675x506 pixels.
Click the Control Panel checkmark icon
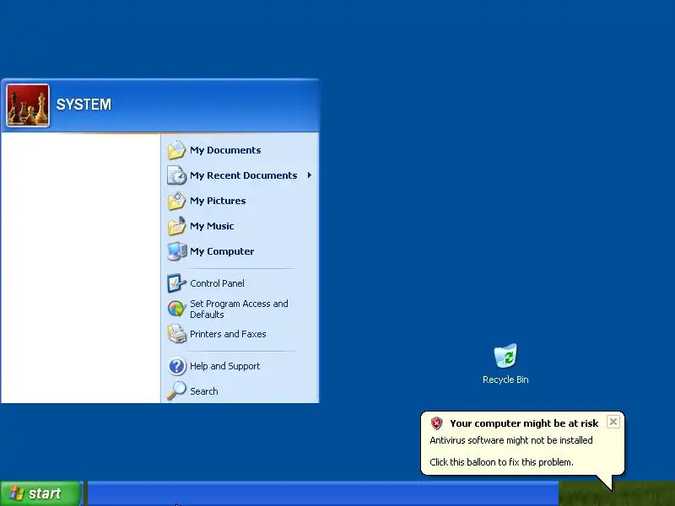coord(176,283)
